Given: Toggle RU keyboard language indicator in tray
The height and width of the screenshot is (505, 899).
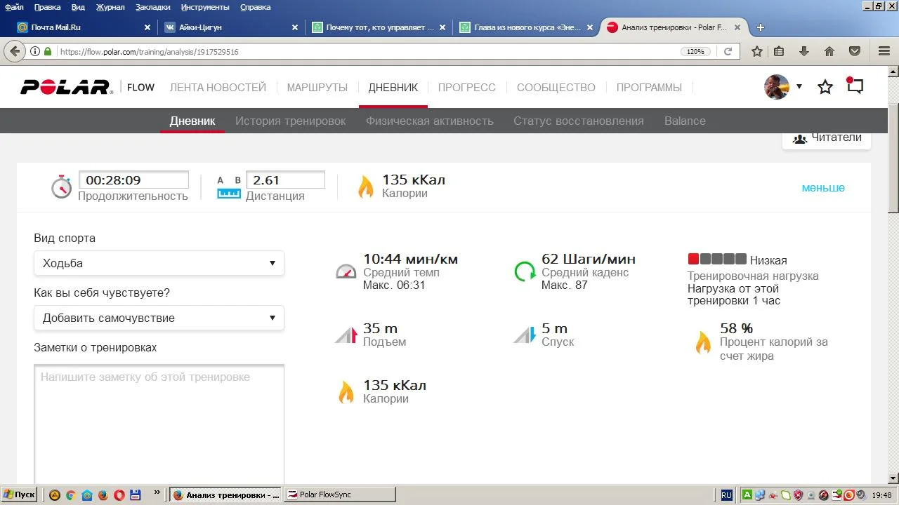Looking at the screenshot, I should [726, 494].
